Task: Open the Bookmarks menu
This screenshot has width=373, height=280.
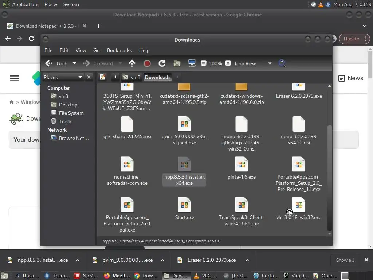Action: tap(119, 50)
